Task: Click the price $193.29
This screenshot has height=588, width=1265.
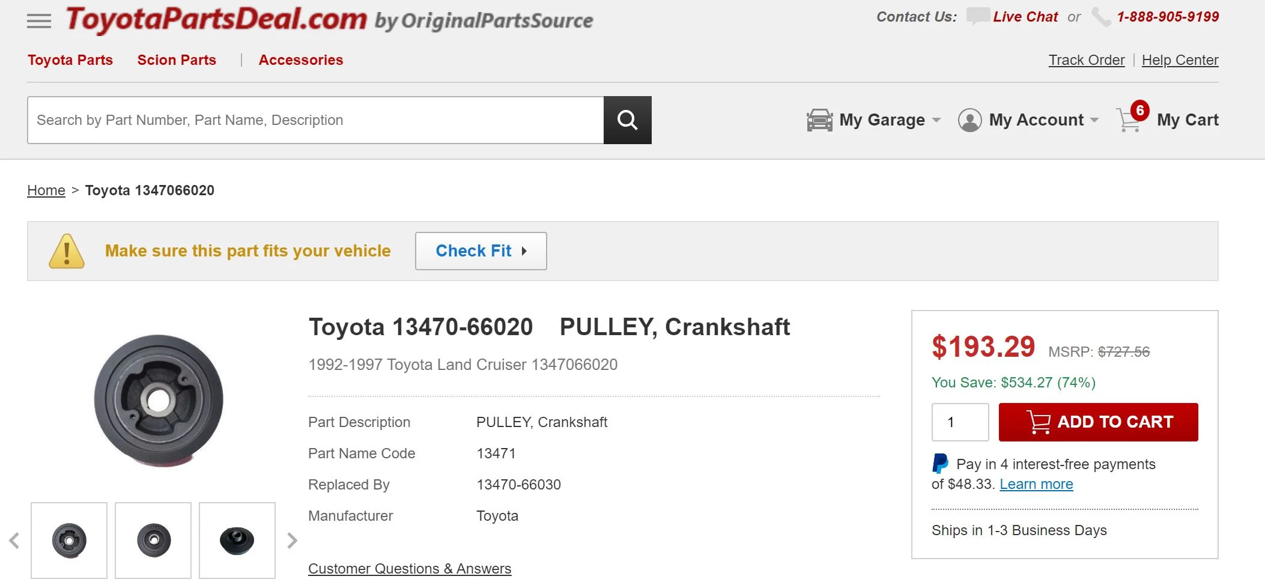Action: [983, 347]
